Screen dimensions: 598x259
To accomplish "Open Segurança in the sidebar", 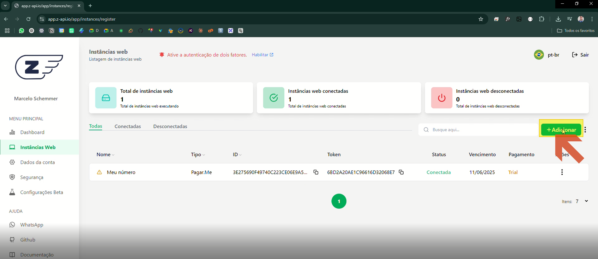I will point(40,177).
